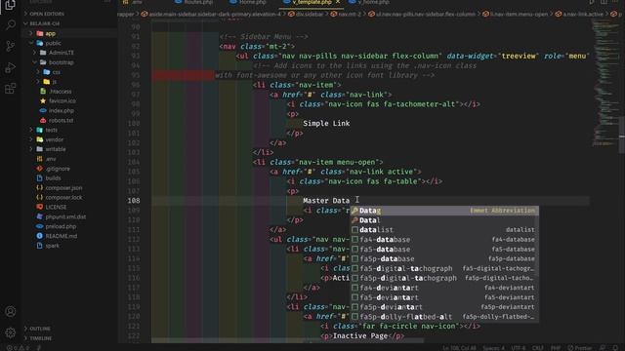Select the 'Datag' Emmet abbreviation suggestion
This screenshot has height=351, width=625.
tap(444, 211)
